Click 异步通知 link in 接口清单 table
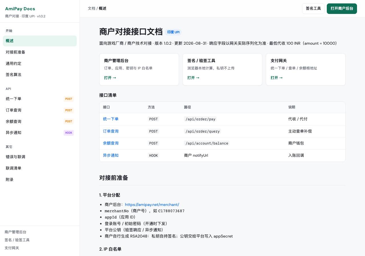Screen dimensions: 365x256 click(x=111, y=155)
